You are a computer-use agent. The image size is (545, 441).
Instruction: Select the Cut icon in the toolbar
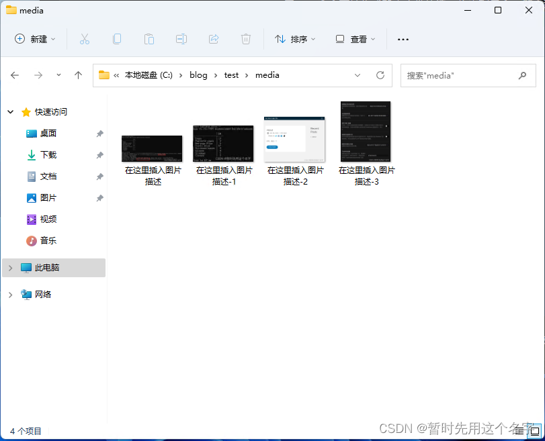85,40
